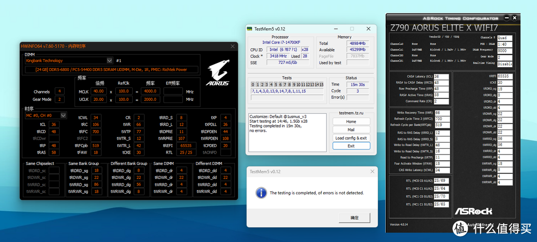537x242 pixels.
Task: Click Four Activate Window (tFAW) field
Action: pyautogui.click(x=442, y=164)
